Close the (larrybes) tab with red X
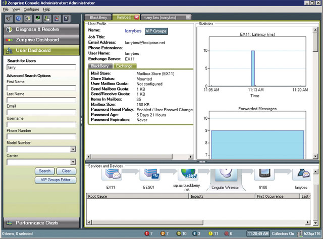Viewport: 323px width, 239px height. [137, 17]
